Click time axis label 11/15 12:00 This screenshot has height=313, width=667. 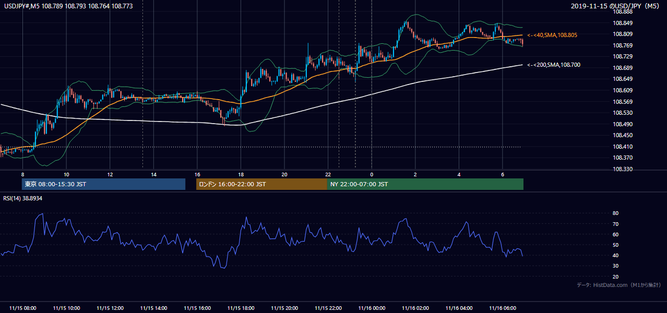pos(110,308)
